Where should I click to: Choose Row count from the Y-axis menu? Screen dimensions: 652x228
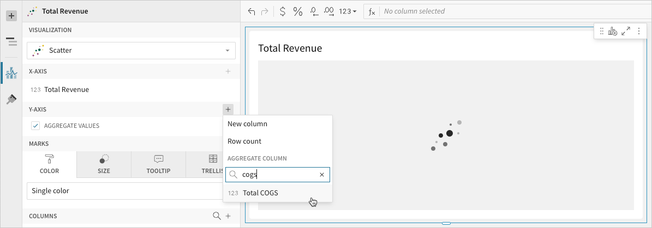(244, 141)
